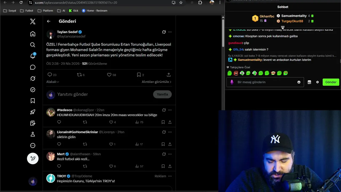View analytics of #tedesco reply showing 75
Image resolution: width=341 pixels, height=192 pixels.
click(139, 122)
